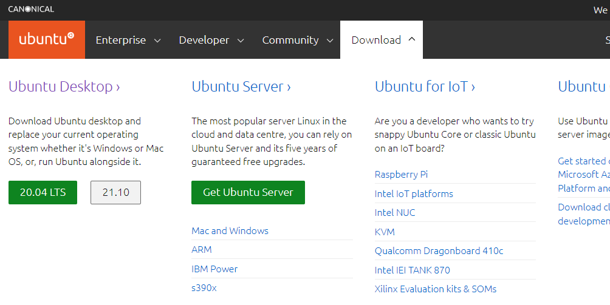Collapse the Download menu chevron
The height and width of the screenshot is (305, 610).
click(x=412, y=39)
